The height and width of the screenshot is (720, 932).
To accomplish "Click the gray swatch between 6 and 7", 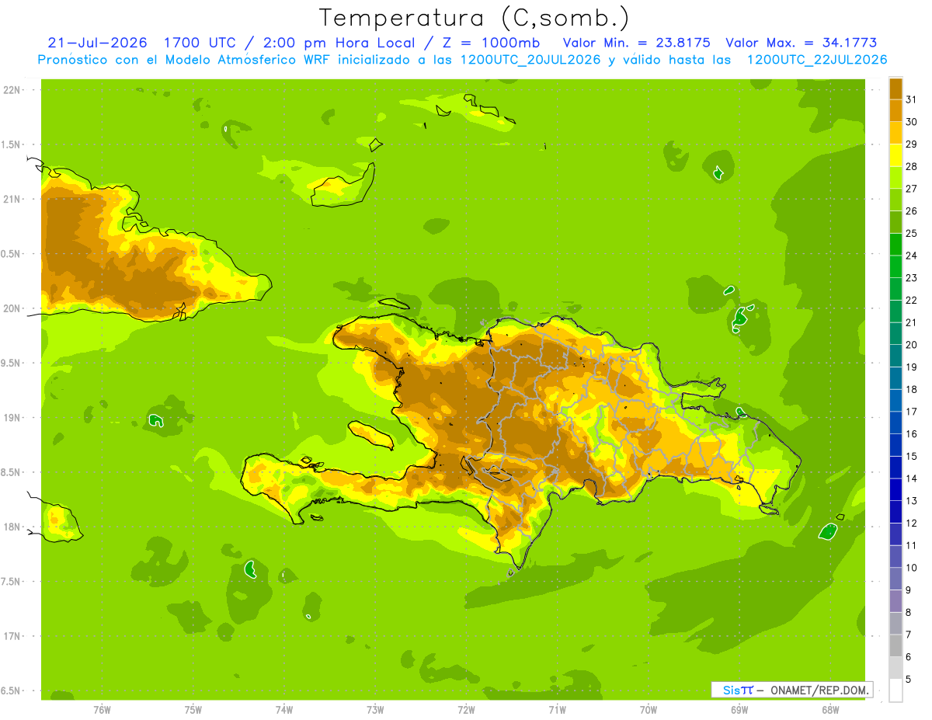I will pyautogui.click(x=895, y=645).
